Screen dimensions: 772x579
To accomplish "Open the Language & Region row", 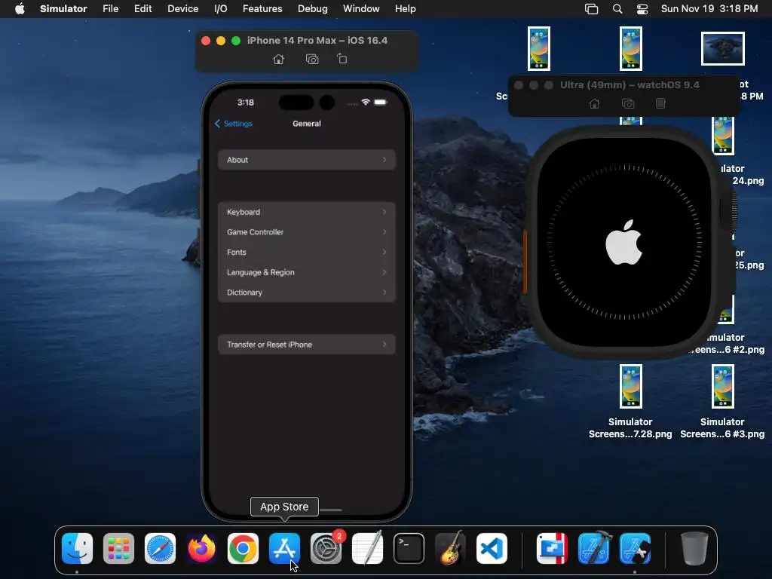I will click(x=307, y=272).
